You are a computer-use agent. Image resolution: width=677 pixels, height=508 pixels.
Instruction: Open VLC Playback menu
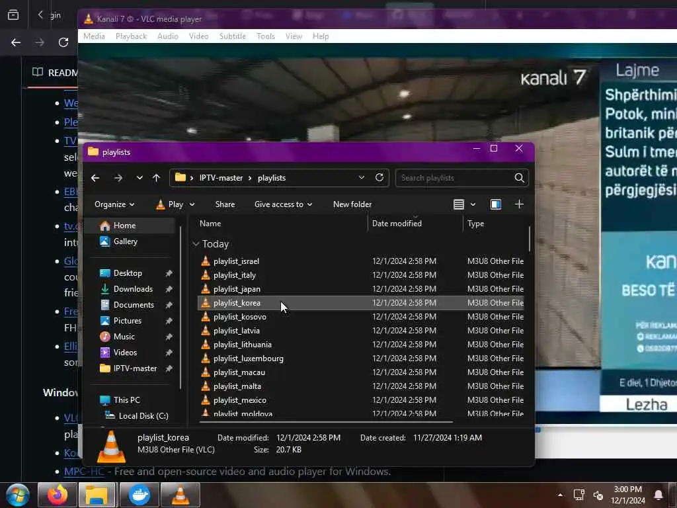[132, 36]
